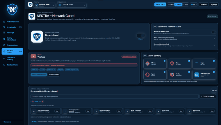The width and height of the screenshot is (221, 125).
Task: Click the large Network Guard shield tile
Action: (37, 37)
